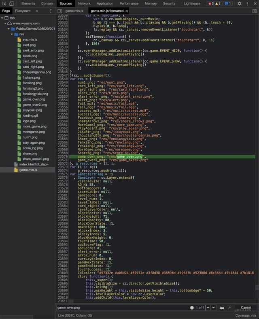Open the DevTools three-dot customize menu

click(x=247, y=4)
